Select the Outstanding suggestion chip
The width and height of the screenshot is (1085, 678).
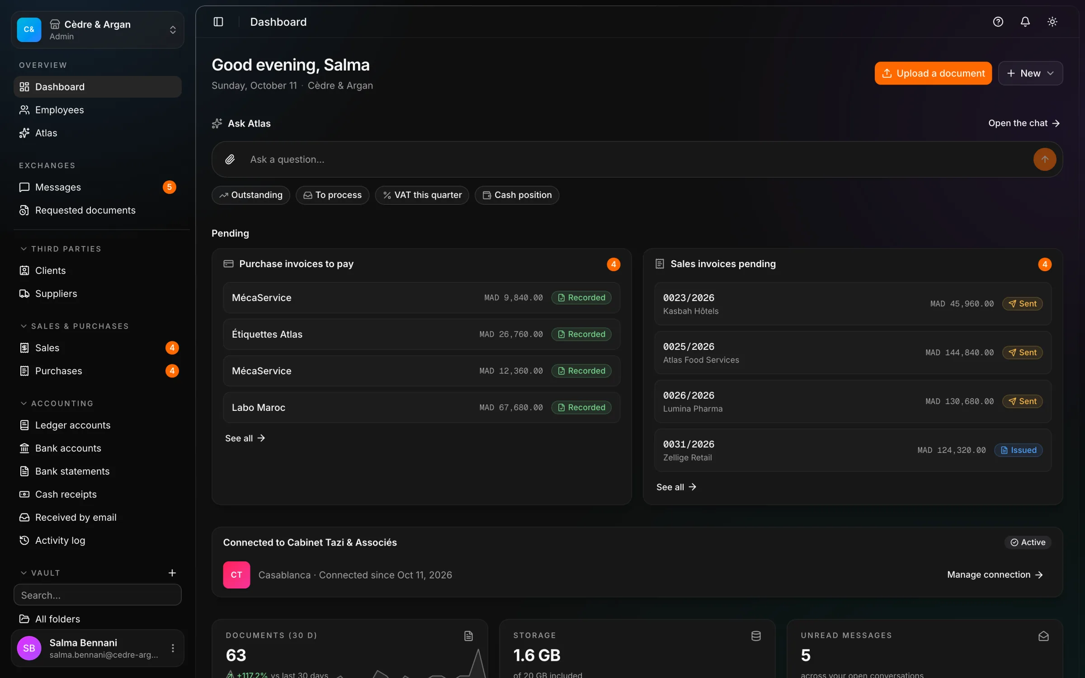(x=251, y=195)
